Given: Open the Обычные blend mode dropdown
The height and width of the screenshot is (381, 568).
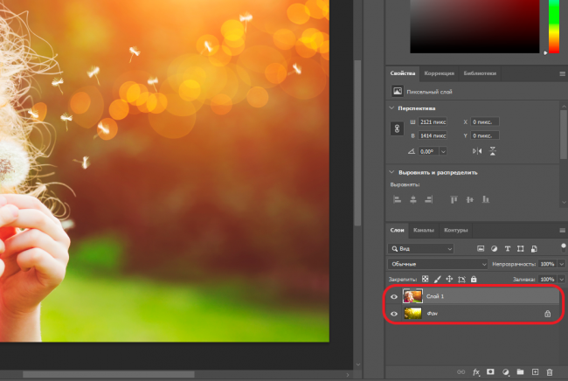Looking at the screenshot, I should click(438, 264).
